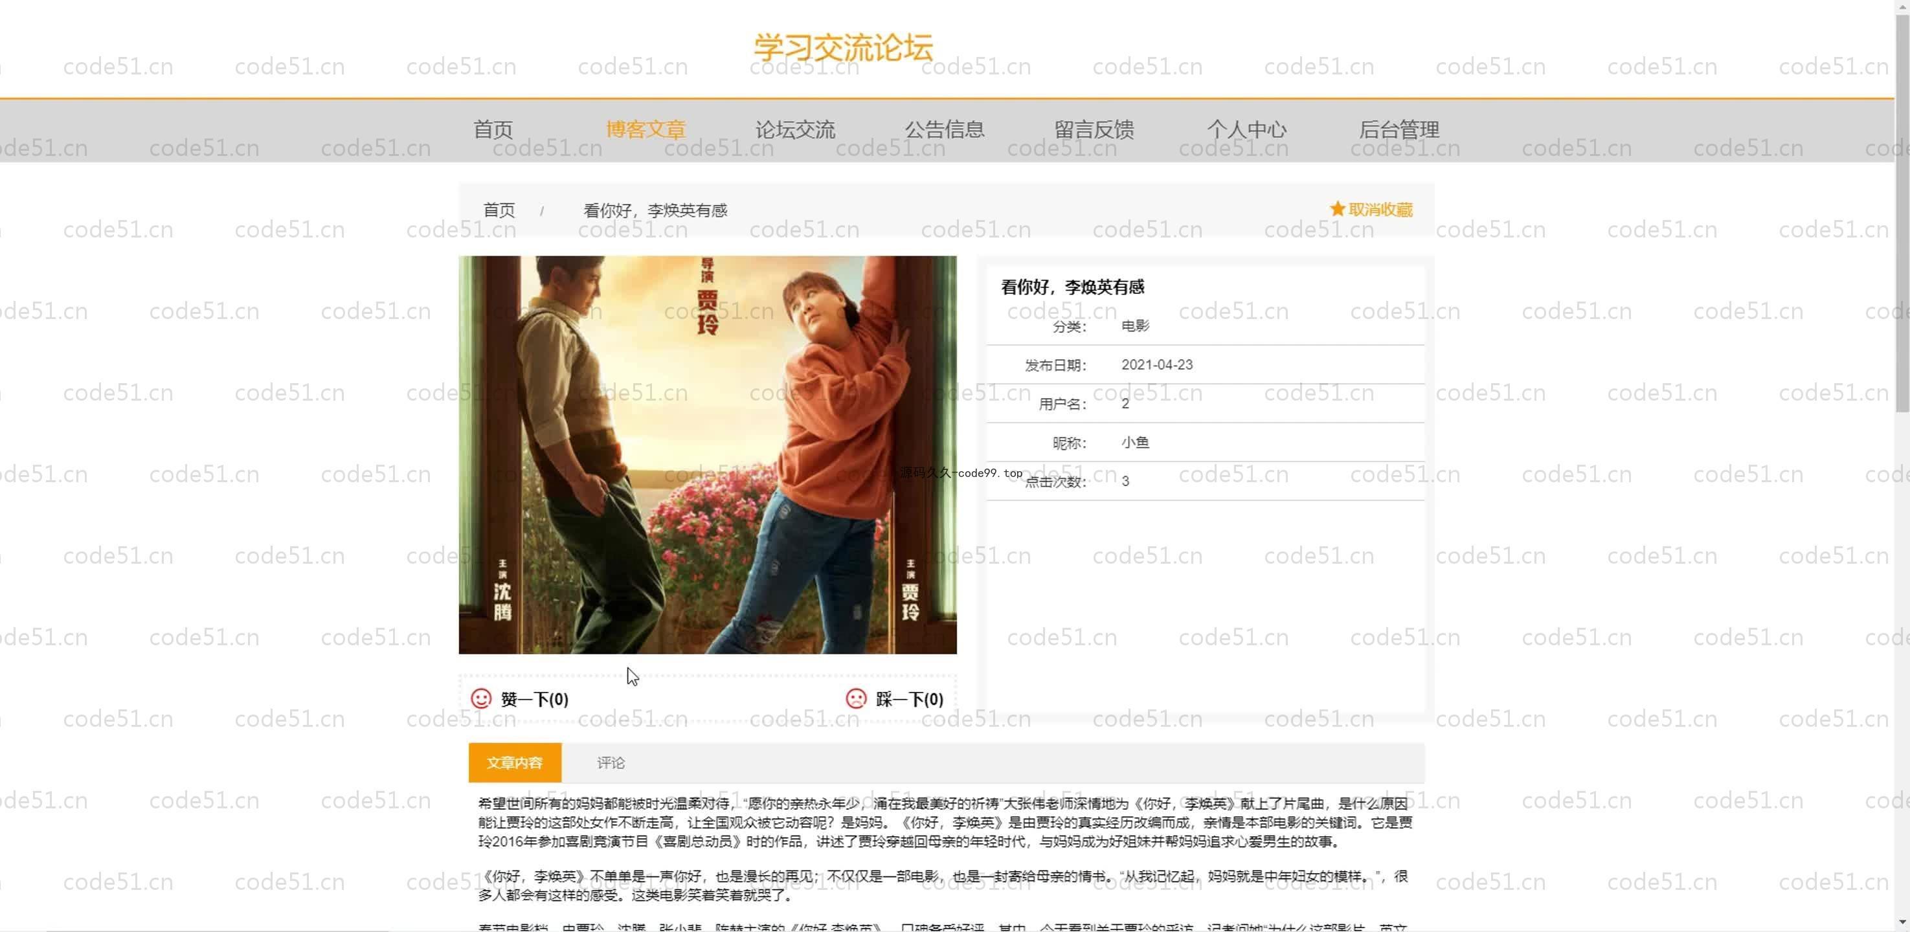Switch to the 文章内容 tab
This screenshot has height=932, width=1910.
pos(515,762)
